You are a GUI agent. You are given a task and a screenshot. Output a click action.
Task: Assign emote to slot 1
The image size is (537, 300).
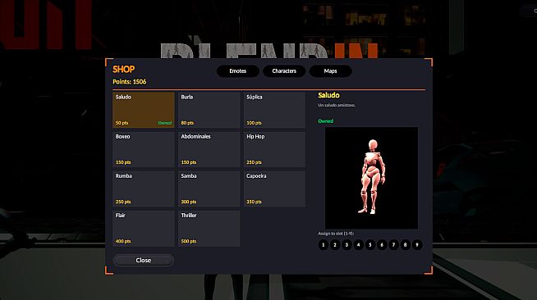pos(324,244)
